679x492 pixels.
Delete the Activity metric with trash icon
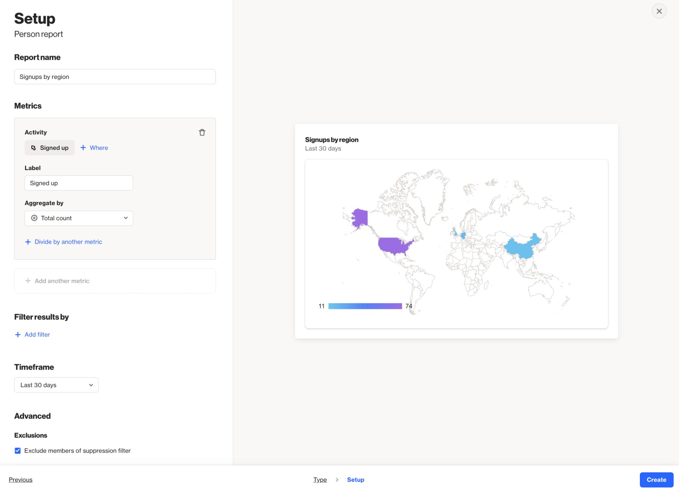(x=202, y=133)
